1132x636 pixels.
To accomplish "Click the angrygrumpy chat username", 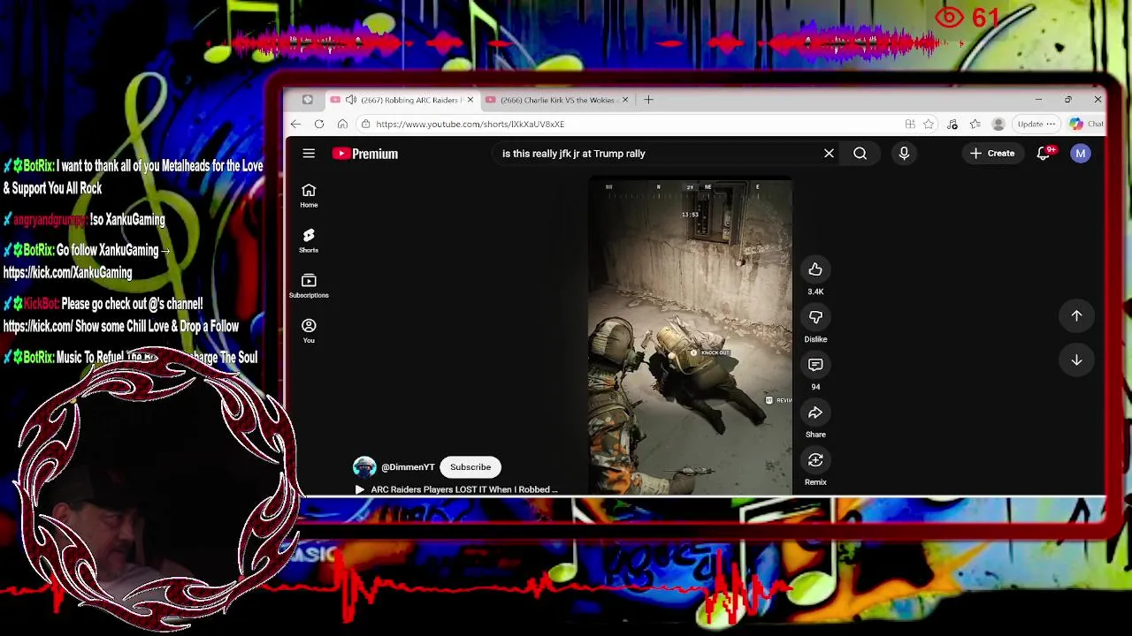I will tap(50, 220).
